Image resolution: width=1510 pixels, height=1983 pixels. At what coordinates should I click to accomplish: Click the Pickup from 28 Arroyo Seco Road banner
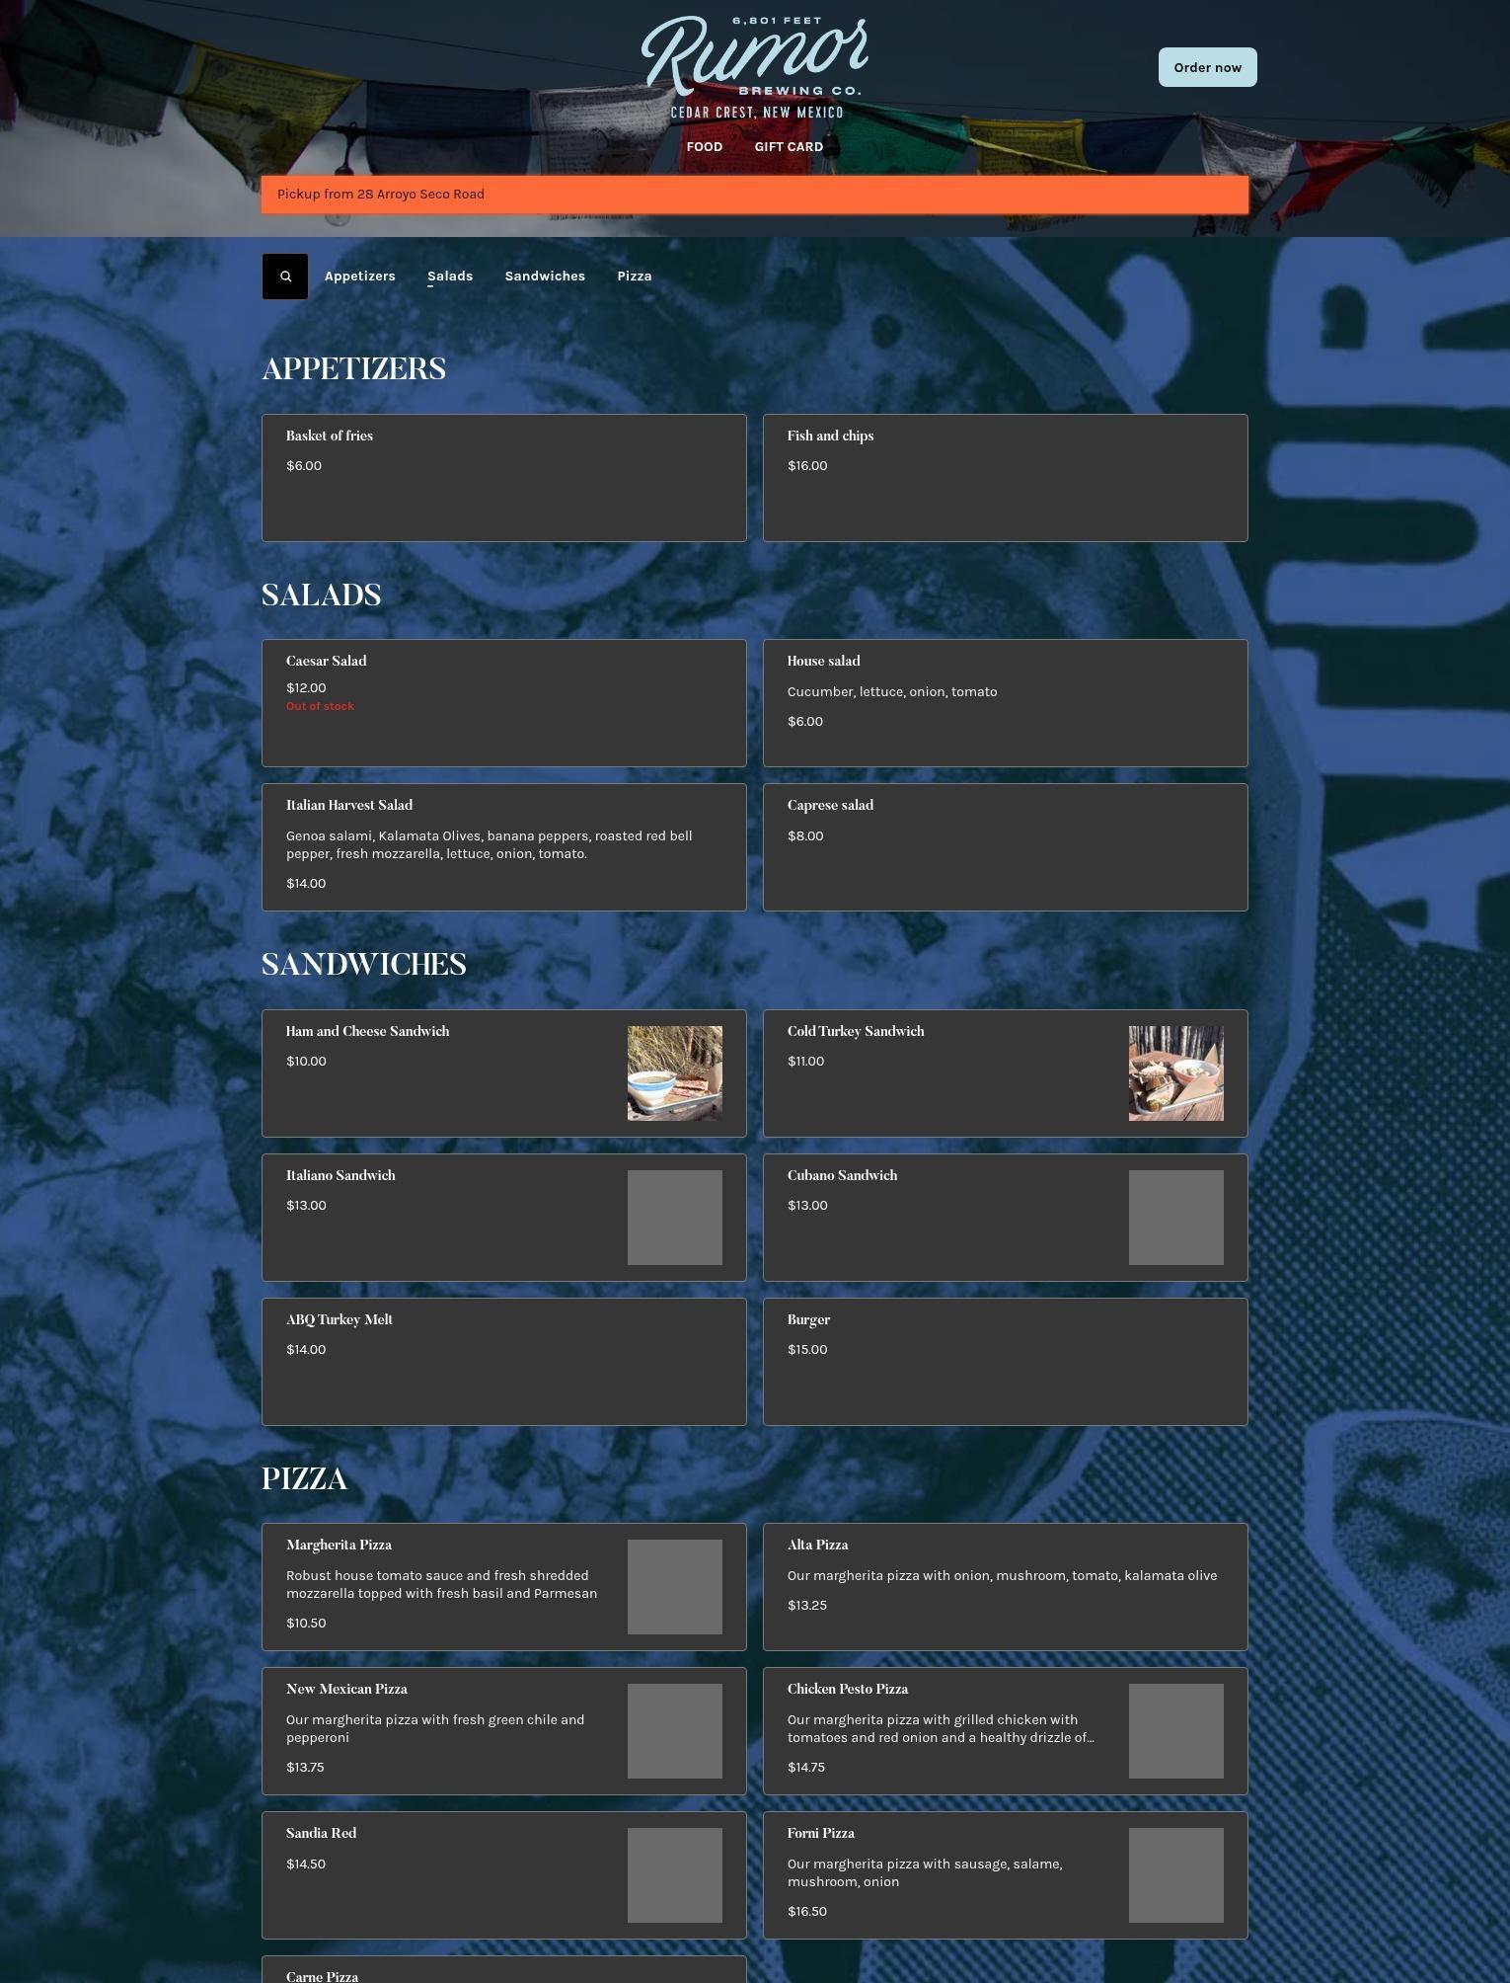coord(755,195)
